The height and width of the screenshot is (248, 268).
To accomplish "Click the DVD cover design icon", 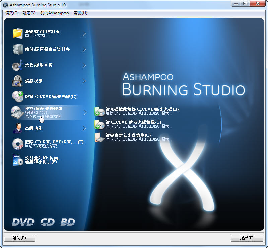I will (18, 160).
